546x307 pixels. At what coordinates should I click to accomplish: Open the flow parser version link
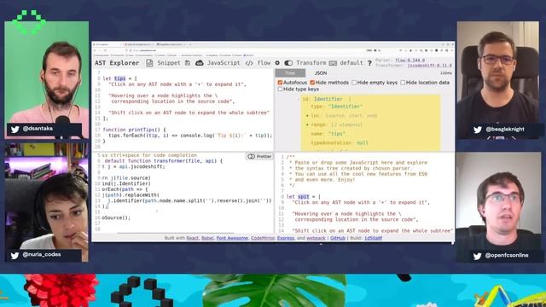(x=409, y=61)
